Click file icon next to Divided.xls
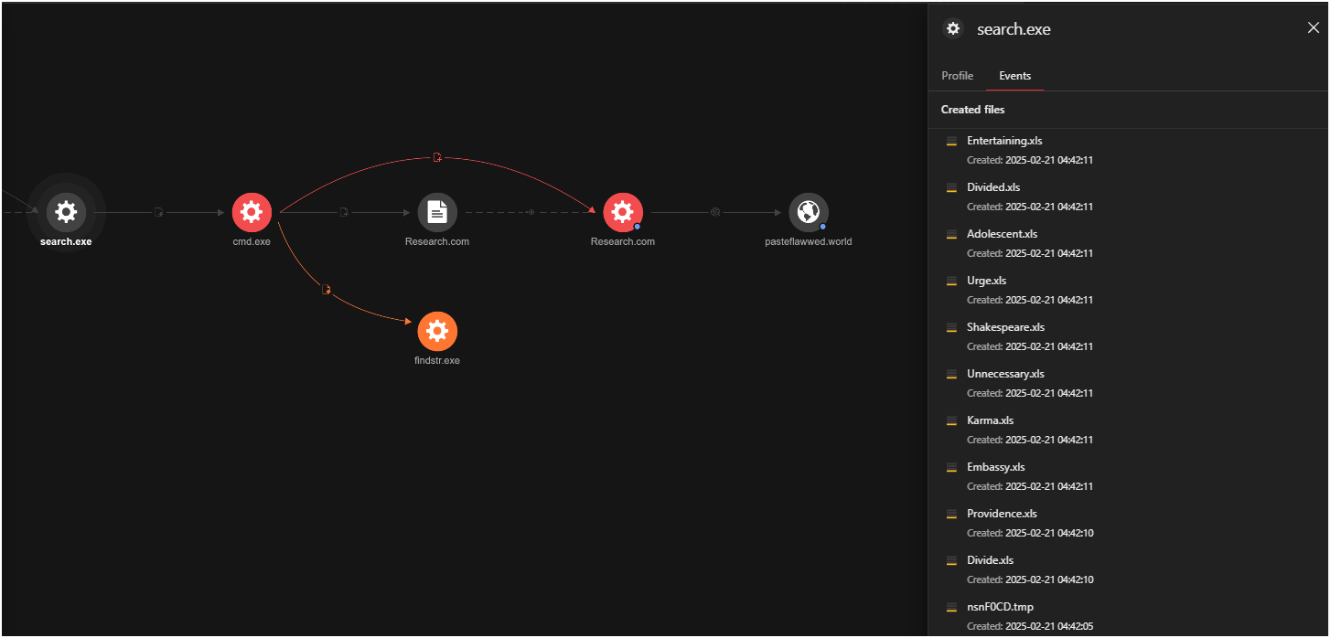This screenshot has width=1330, height=638. (x=951, y=188)
